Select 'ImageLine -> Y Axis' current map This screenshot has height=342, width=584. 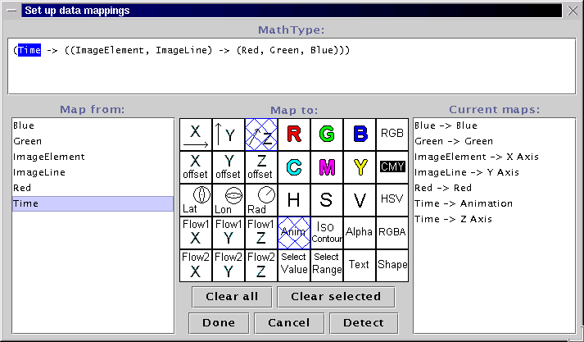tap(494, 173)
